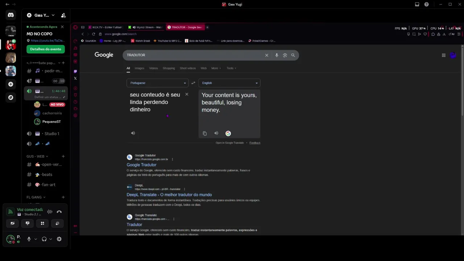Open the soundboard button
Image resolution: width=464 pixels, height=261 pixels.
[x=57, y=223]
